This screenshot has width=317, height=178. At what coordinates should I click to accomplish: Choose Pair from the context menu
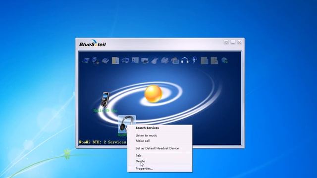pos(159,156)
